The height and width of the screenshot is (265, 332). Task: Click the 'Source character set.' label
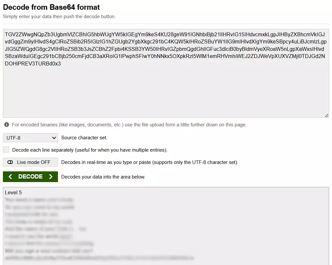tap(84, 138)
